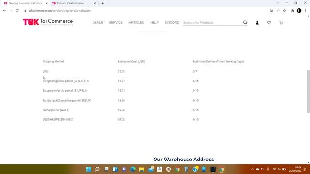The width and height of the screenshot is (310, 174).
Task: Click the Estimated Delivery Time column header
Action: (x=218, y=61)
